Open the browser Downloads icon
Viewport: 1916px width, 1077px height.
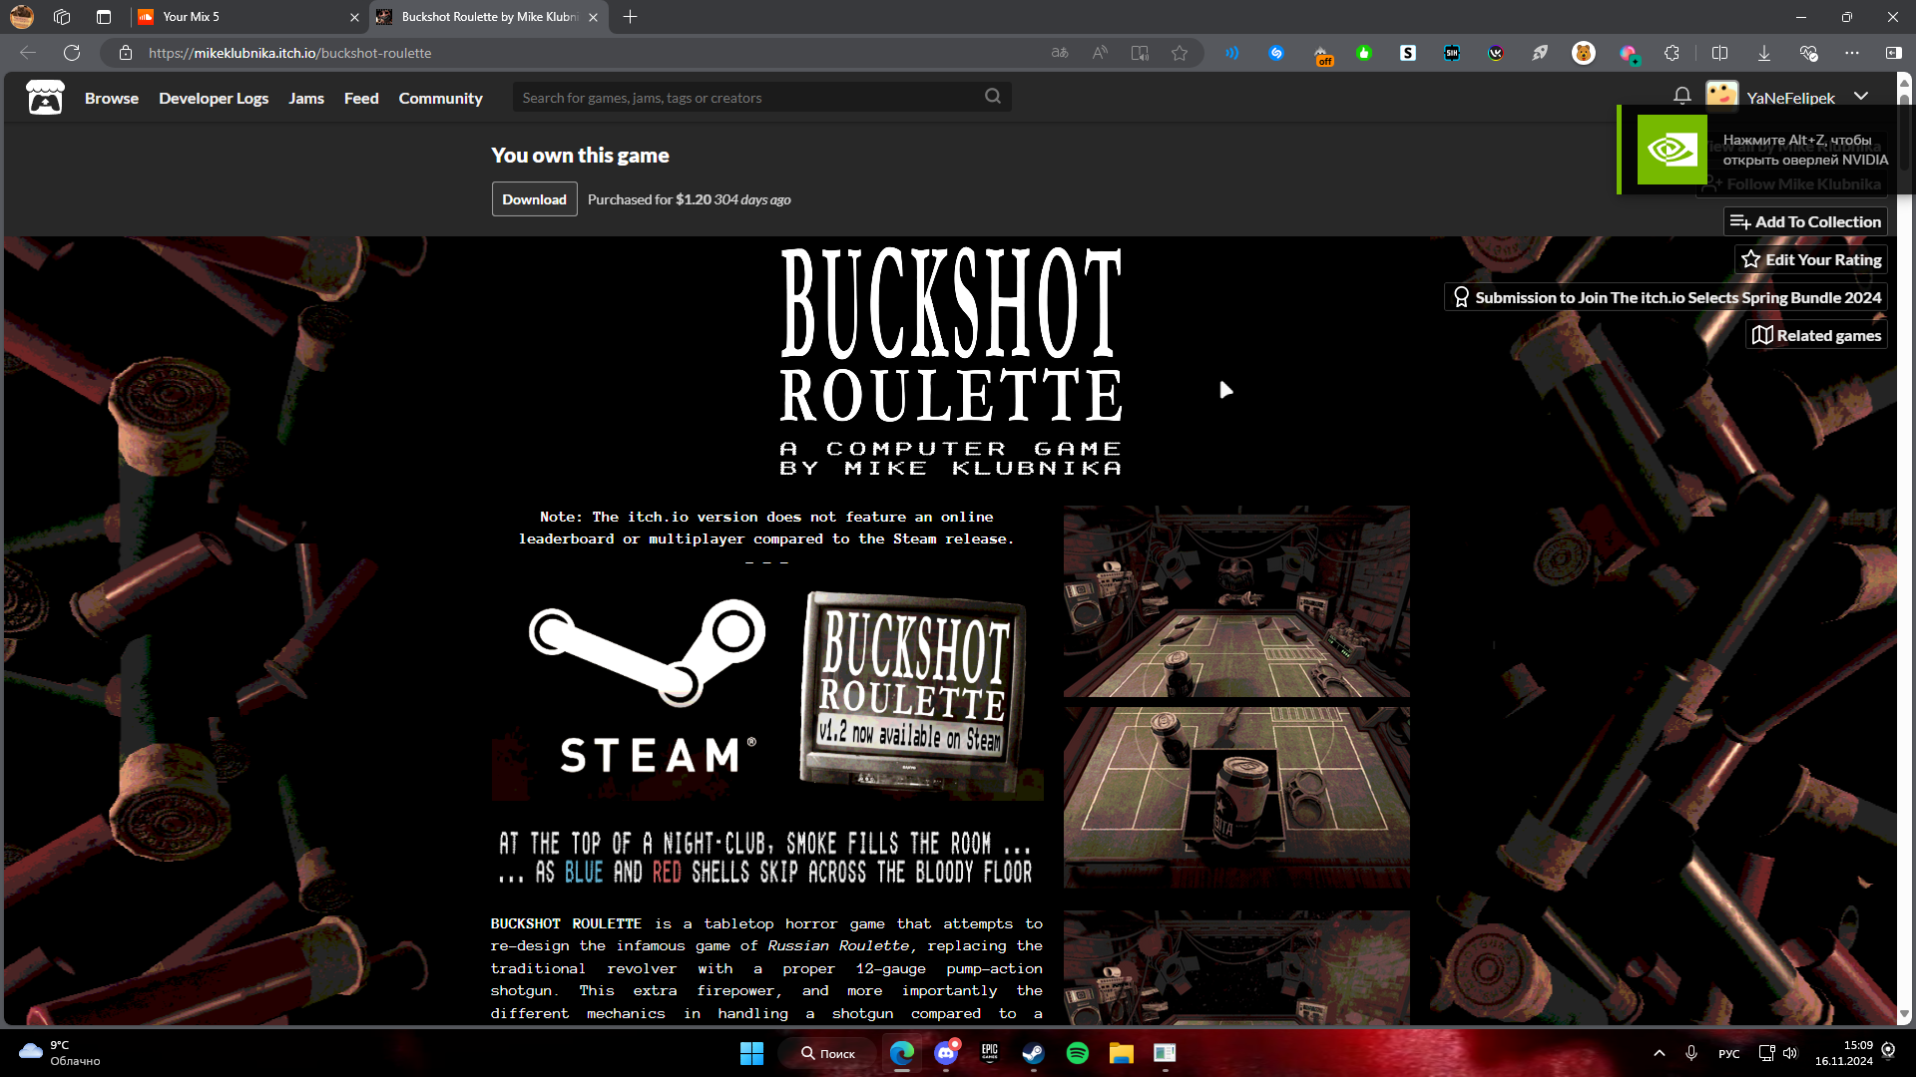pos(1764,53)
